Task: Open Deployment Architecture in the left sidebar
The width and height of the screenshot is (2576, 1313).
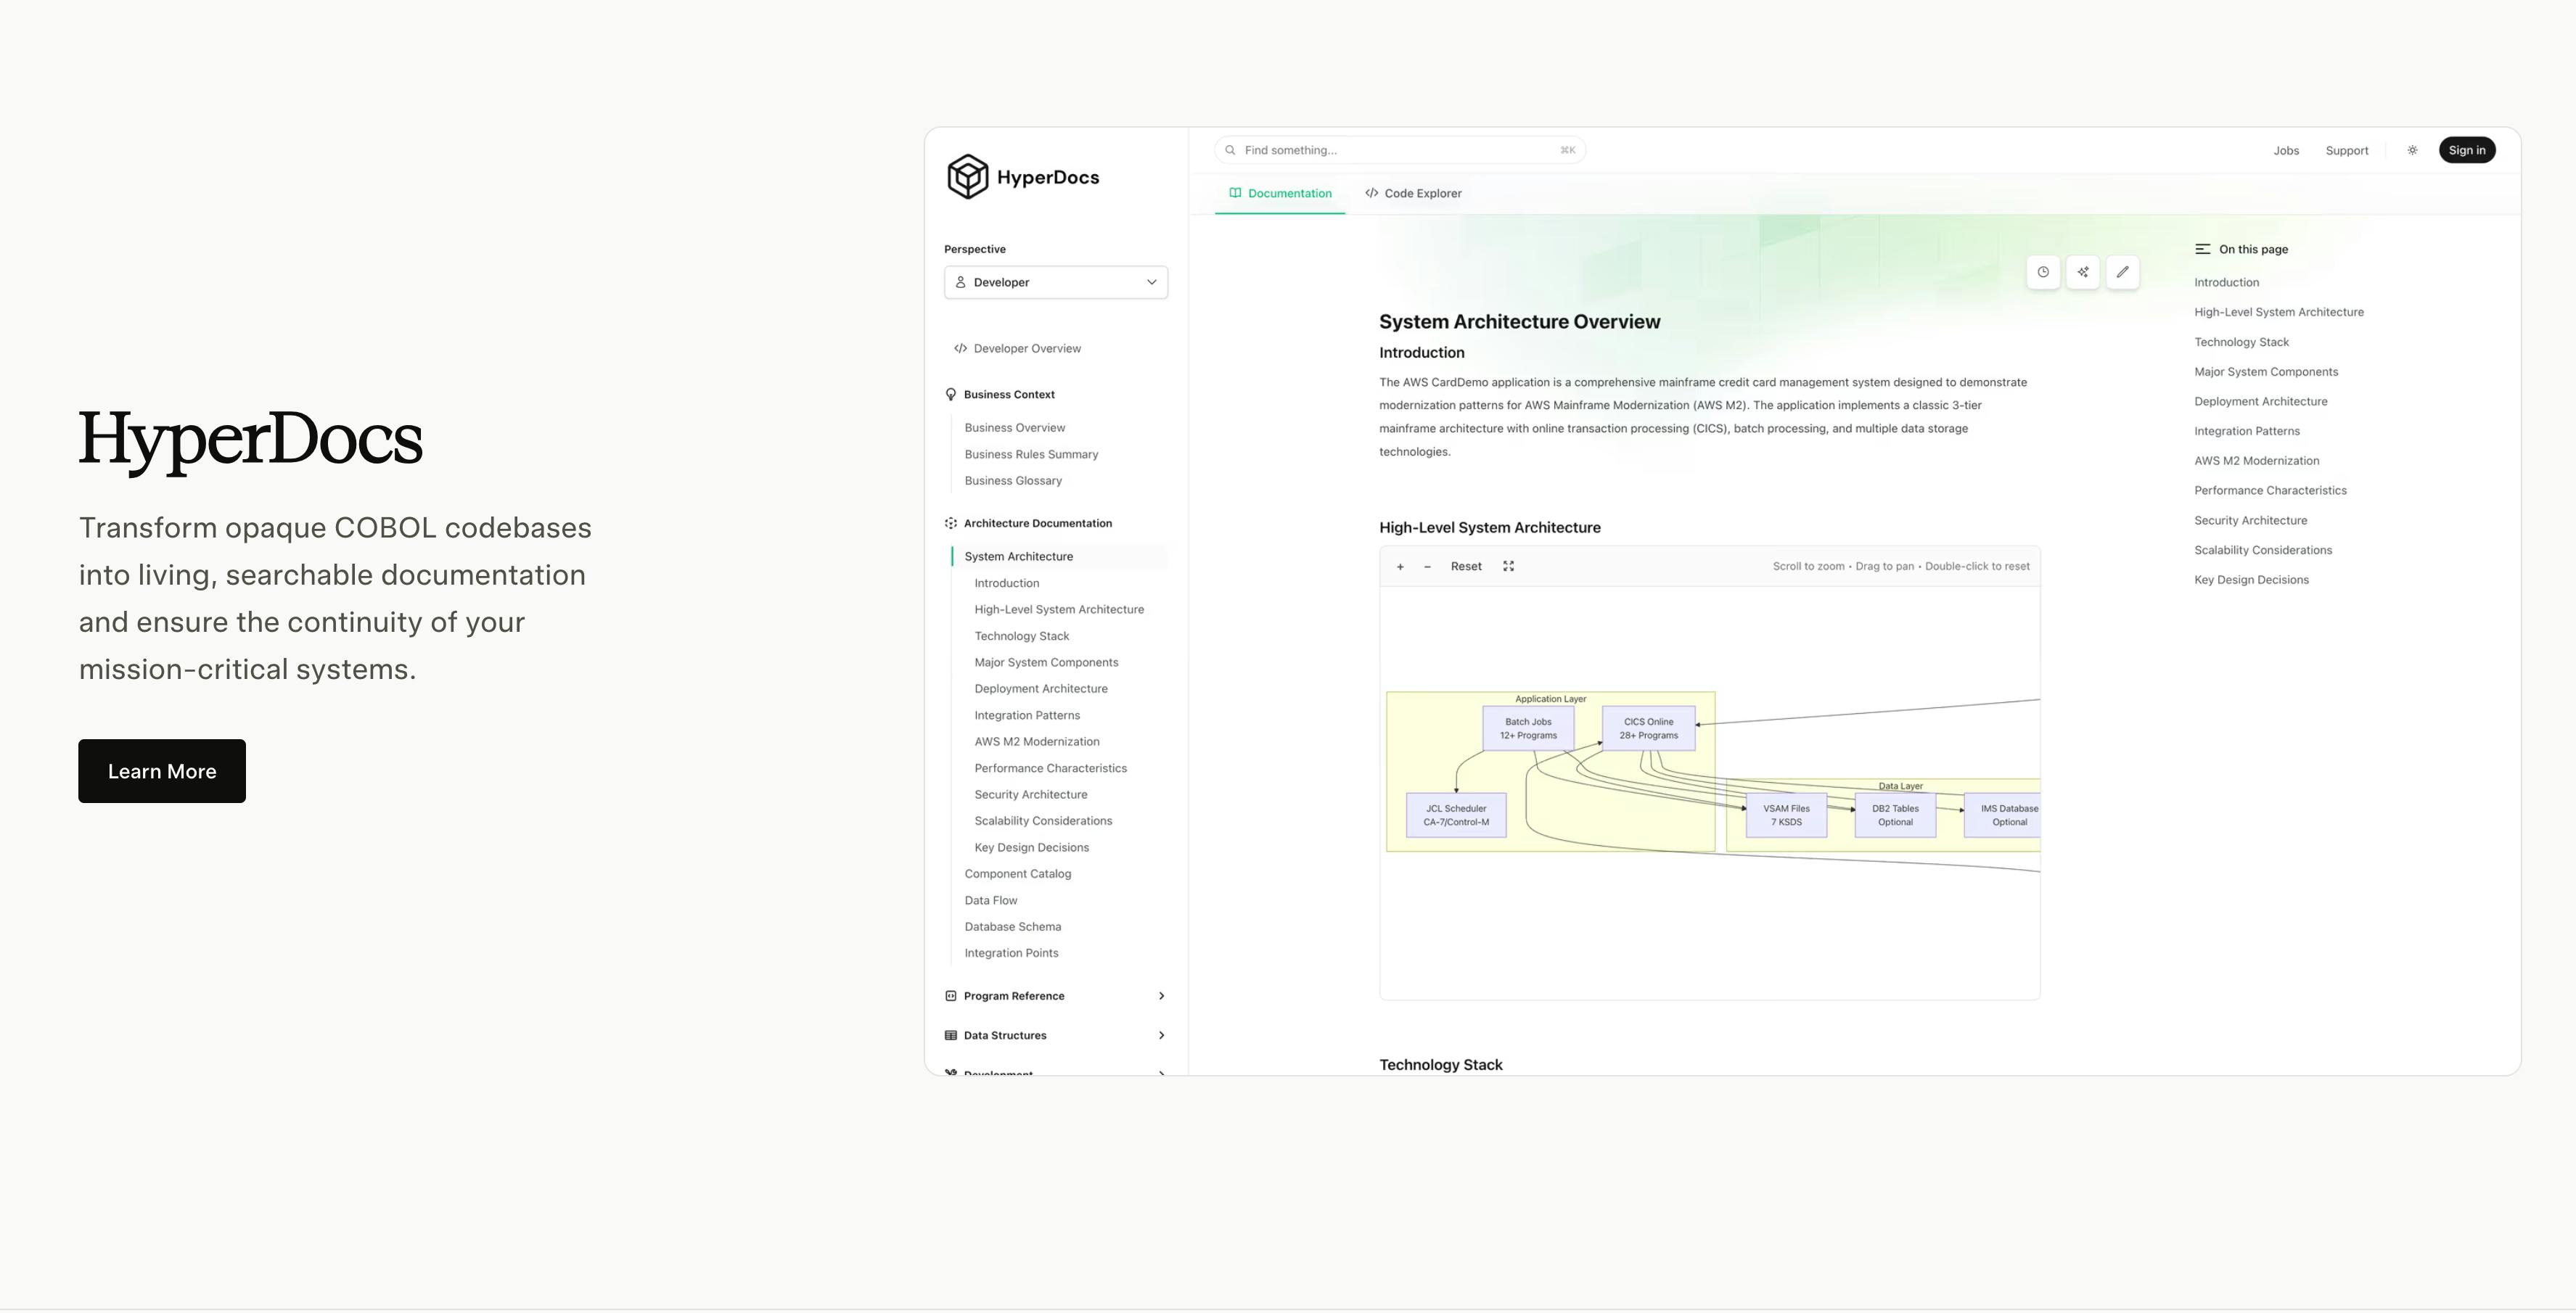Action: click(1041, 689)
